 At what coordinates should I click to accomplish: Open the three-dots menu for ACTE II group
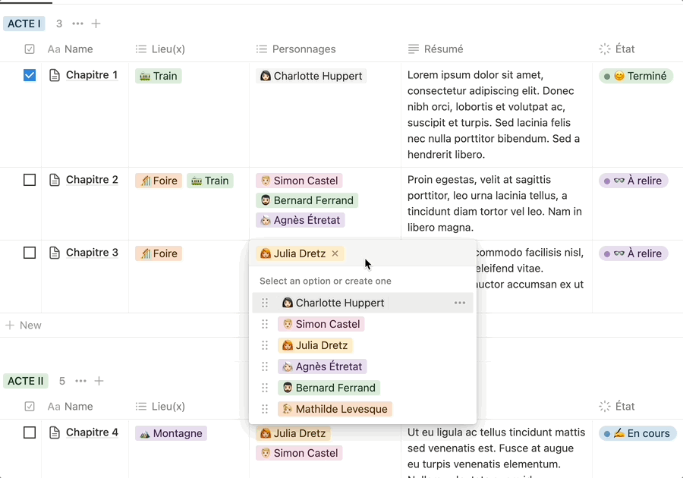(x=80, y=381)
